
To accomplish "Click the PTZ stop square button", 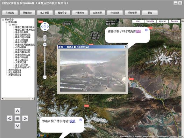I will 17,118.
